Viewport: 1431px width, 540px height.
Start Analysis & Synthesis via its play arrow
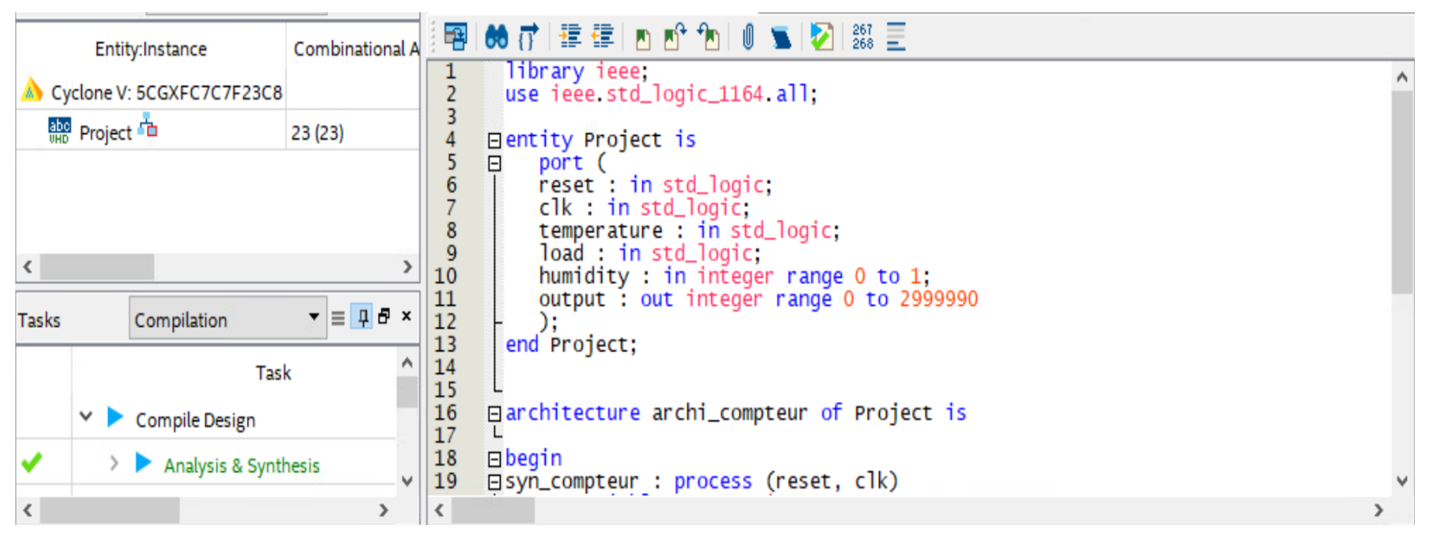tap(144, 463)
